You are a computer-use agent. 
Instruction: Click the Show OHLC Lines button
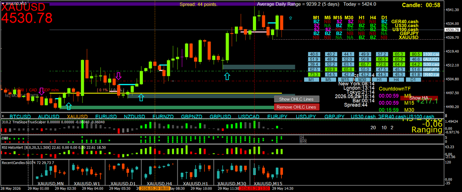296,99
